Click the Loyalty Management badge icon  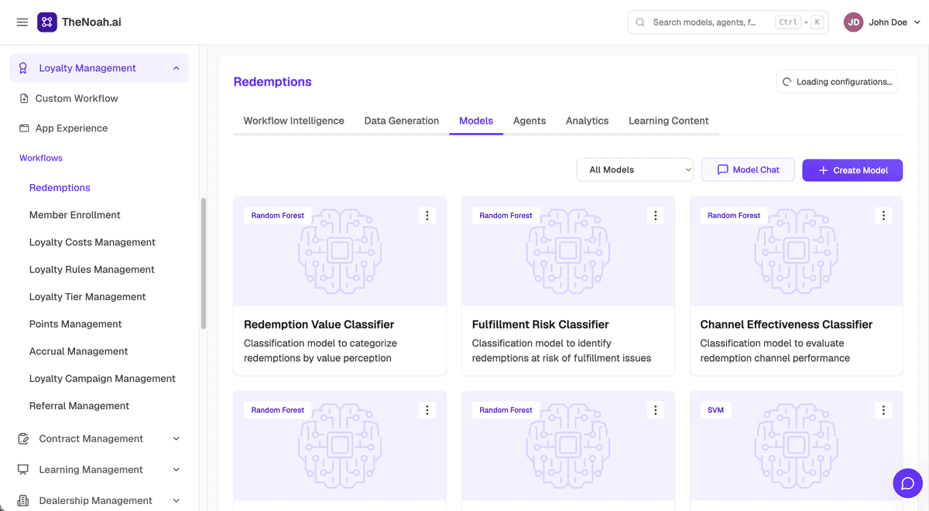click(23, 68)
